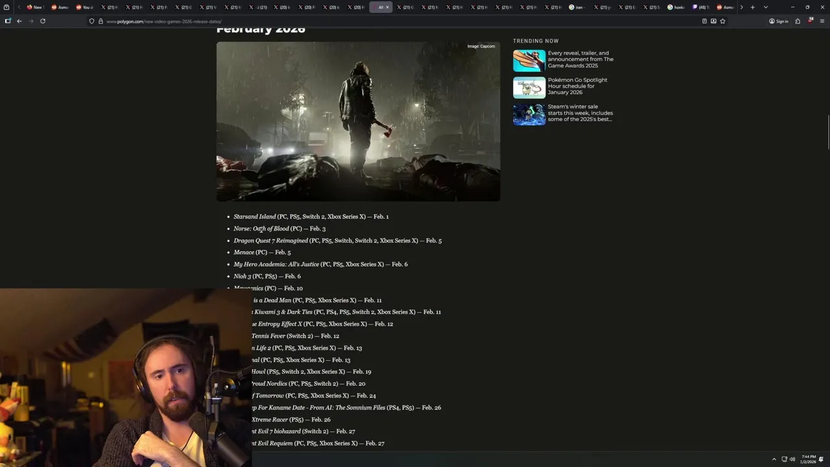The image size is (830, 467).
Task: Click the 'TRENDING NOW' sidebar heading
Action: pos(536,41)
